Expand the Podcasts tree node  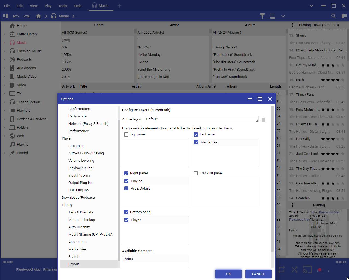(4, 60)
